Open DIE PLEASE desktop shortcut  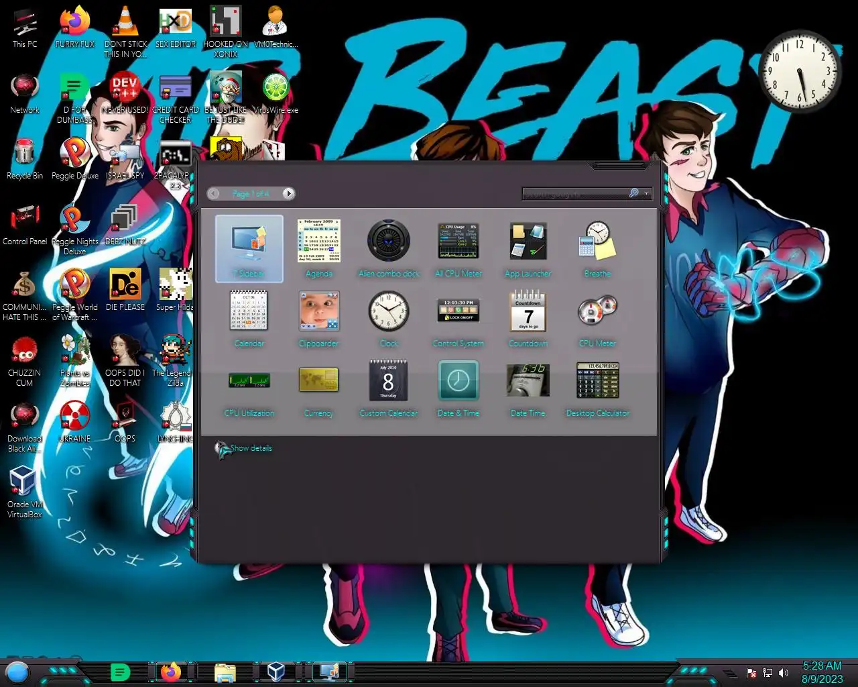[125, 290]
